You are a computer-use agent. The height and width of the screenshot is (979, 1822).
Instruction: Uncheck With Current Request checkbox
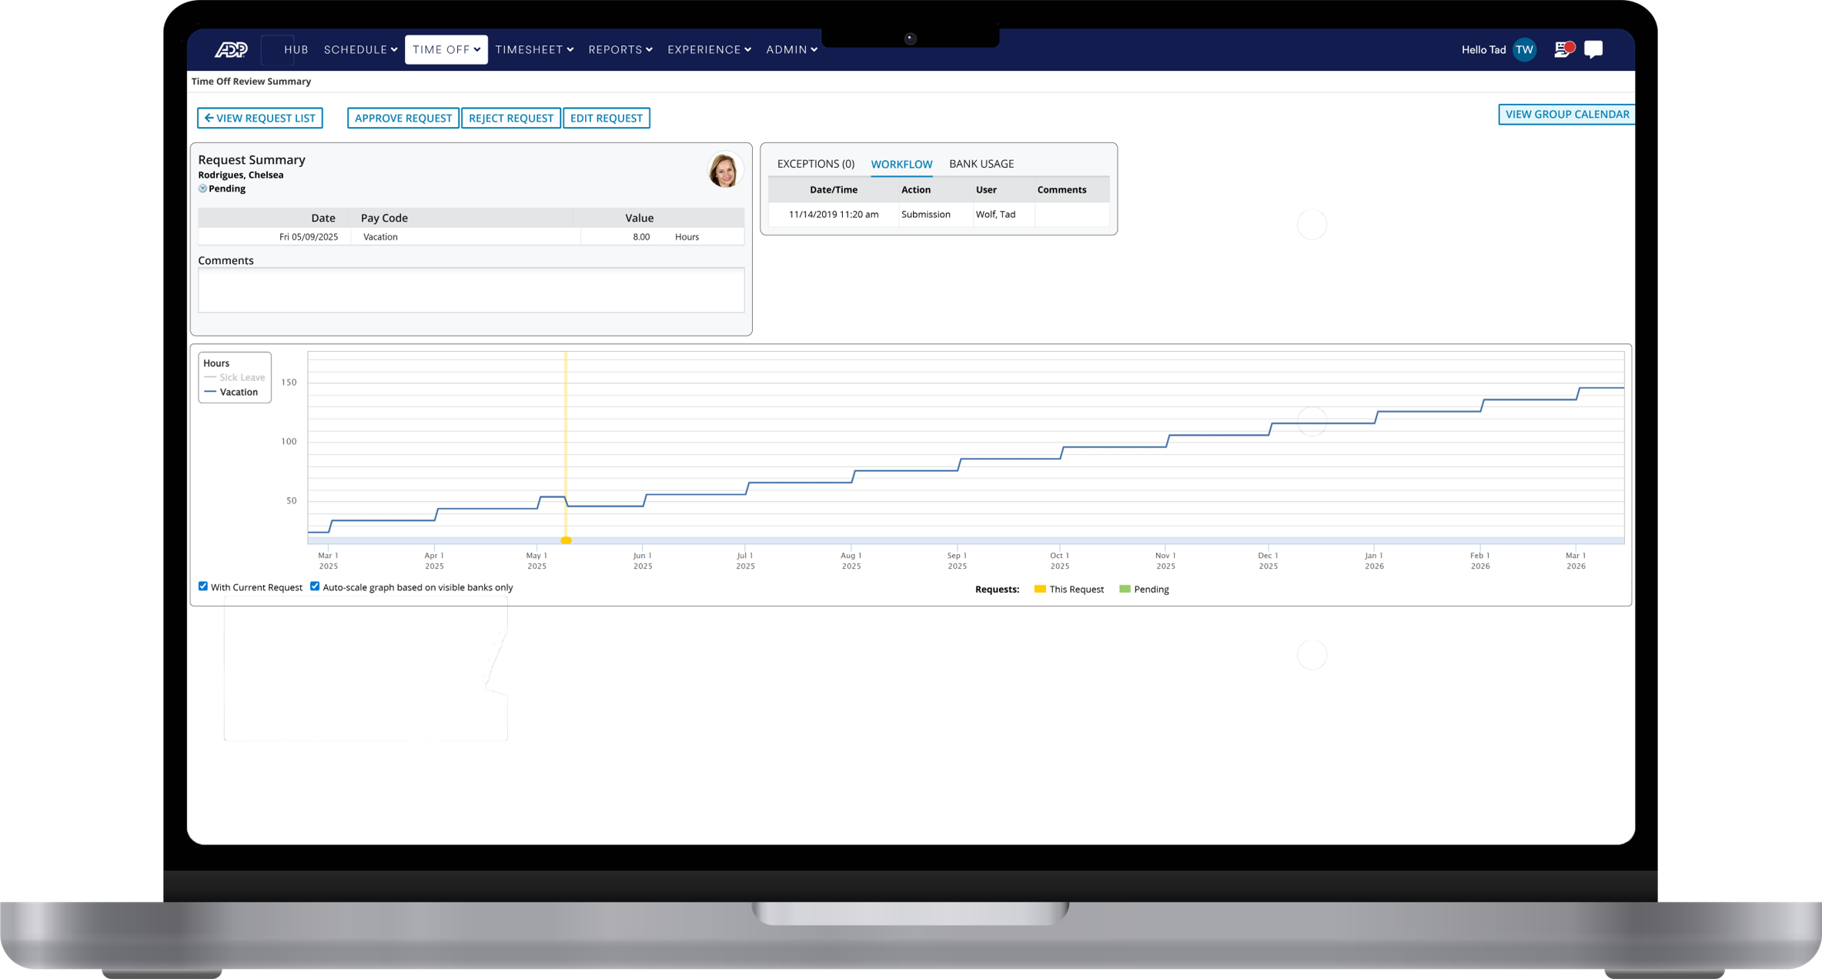coord(203,586)
